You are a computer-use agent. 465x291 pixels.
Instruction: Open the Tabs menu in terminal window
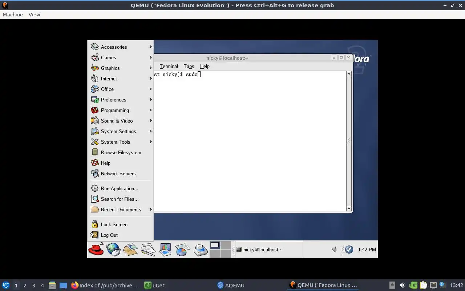tap(189, 66)
